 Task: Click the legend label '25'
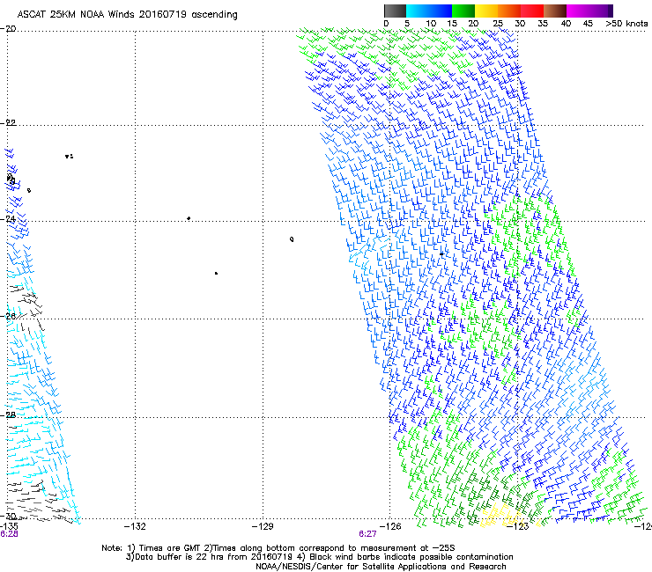[498, 24]
